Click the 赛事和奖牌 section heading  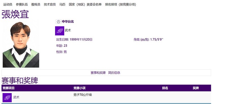click(x=20, y=81)
